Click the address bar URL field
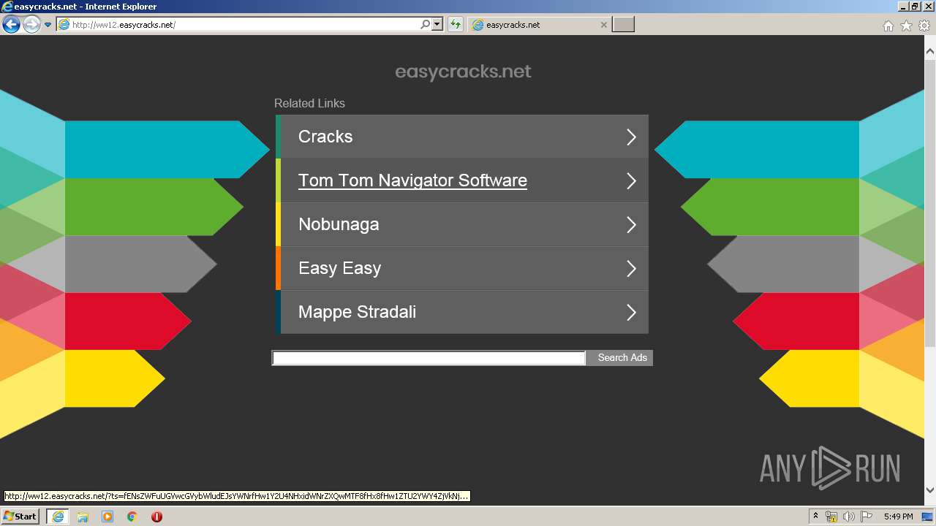Image resolution: width=936 pixels, height=526 pixels. point(237,25)
